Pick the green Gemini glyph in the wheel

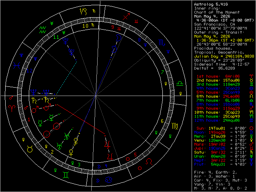[66, 175]
